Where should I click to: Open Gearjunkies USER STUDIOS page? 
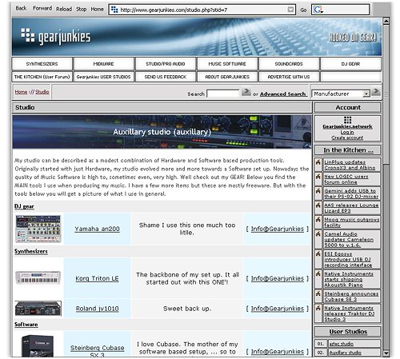pos(103,77)
